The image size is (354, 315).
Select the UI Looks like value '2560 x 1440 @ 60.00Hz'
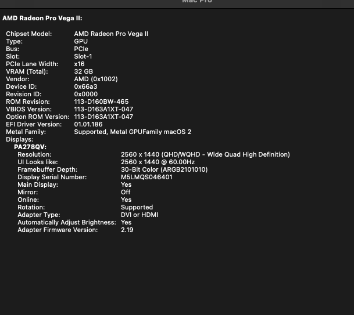click(x=158, y=162)
